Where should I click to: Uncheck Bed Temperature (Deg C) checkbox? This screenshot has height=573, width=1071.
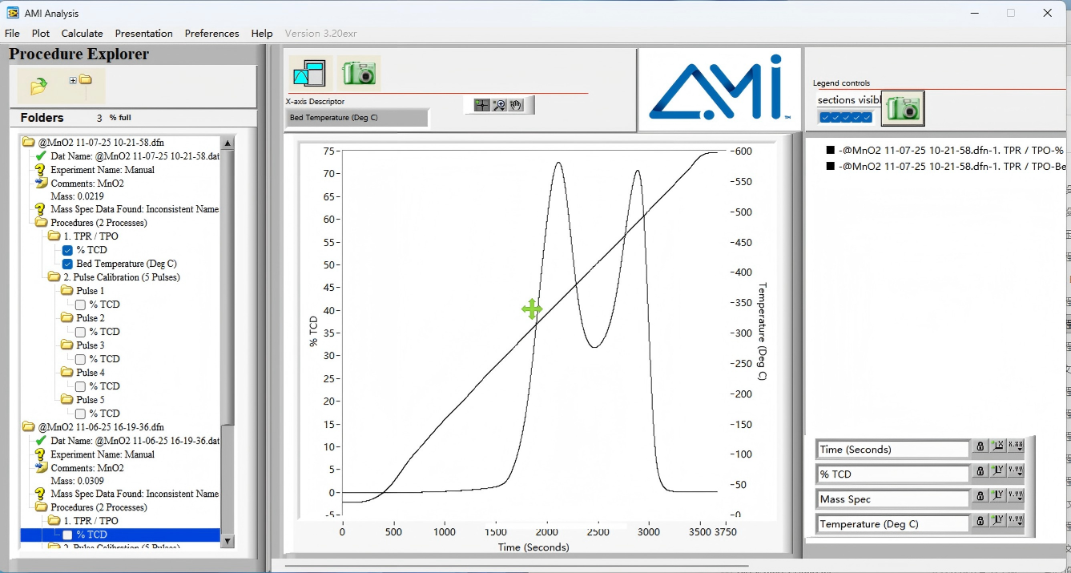tap(68, 264)
